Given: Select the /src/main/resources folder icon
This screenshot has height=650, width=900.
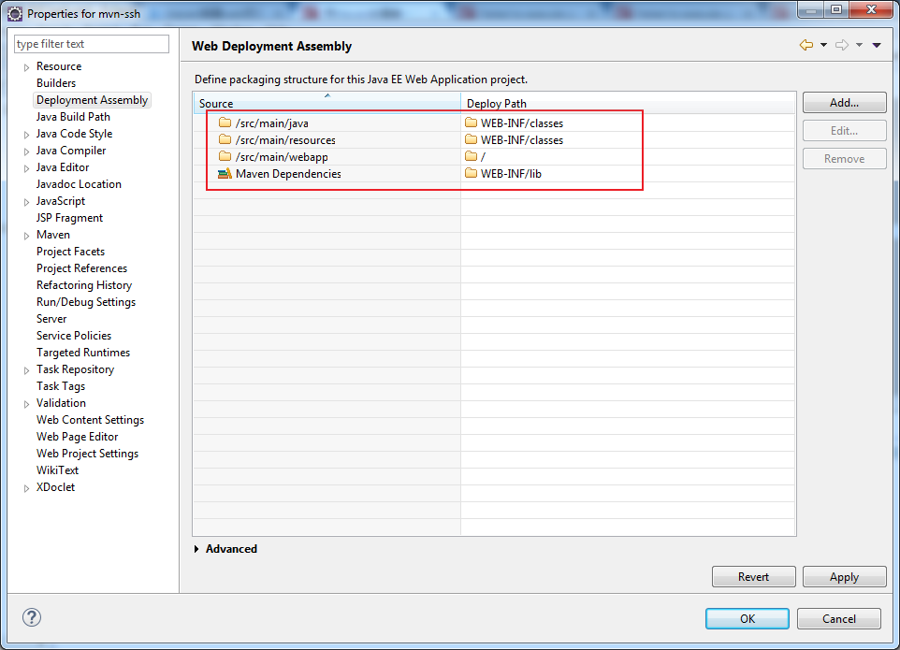Looking at the screenshot, I should tap(225, 139).
